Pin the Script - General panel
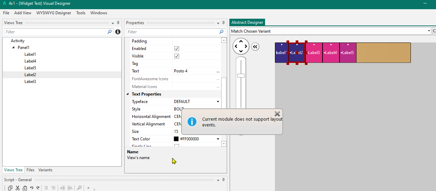 (223, 180)
